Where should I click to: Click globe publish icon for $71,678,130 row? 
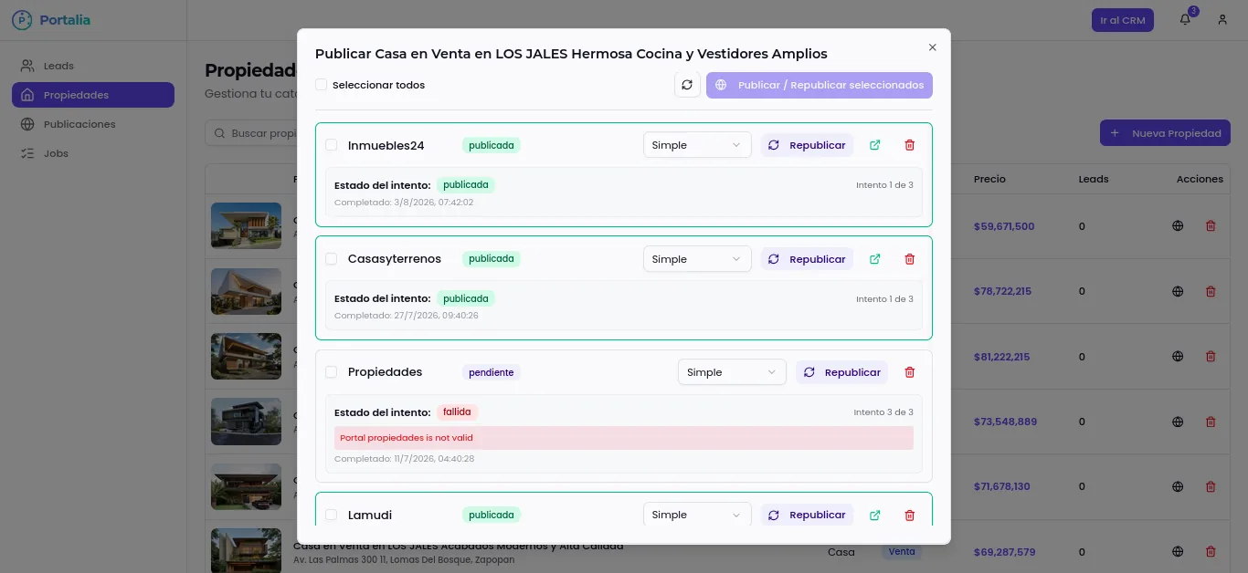[1178, 486]
